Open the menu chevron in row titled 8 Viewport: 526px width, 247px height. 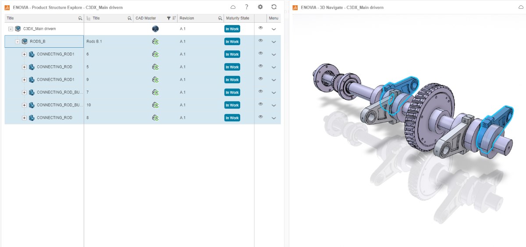pos(274,118)
